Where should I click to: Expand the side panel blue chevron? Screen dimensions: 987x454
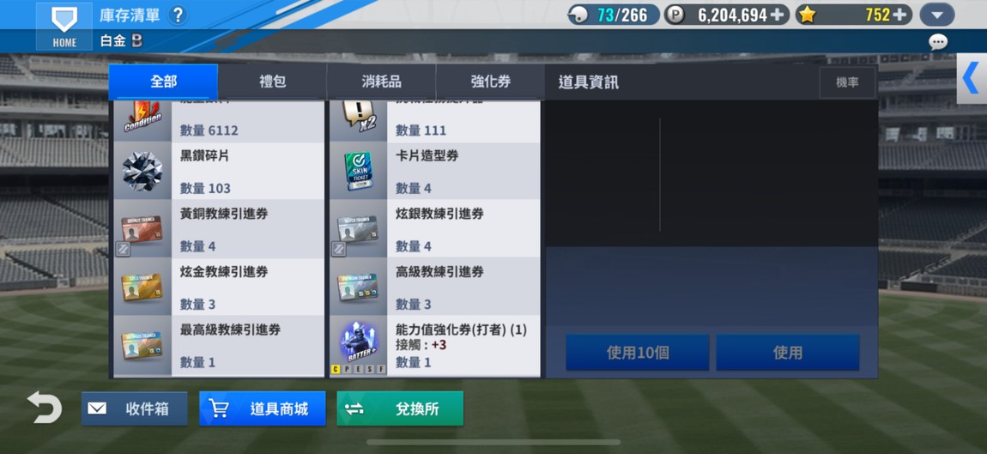pyautogui.click(x=972, y=79)
